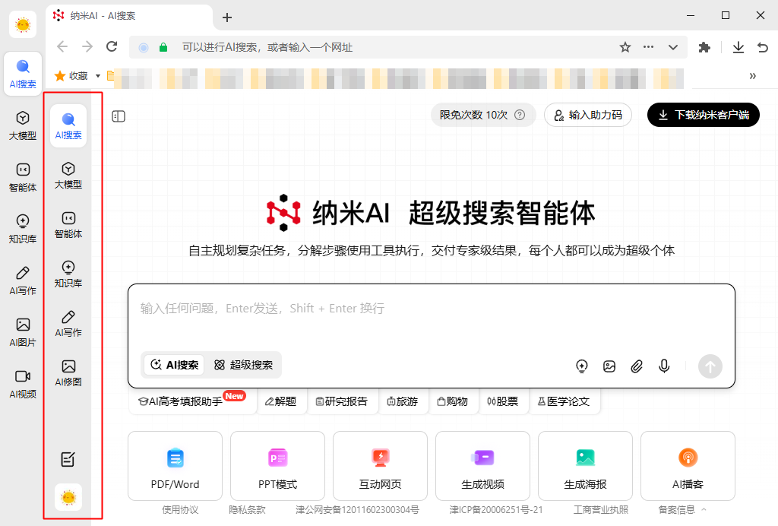Open a new tab with the plus
The image size is (778, 526).
pyautogui.click(x=227, y=18)
